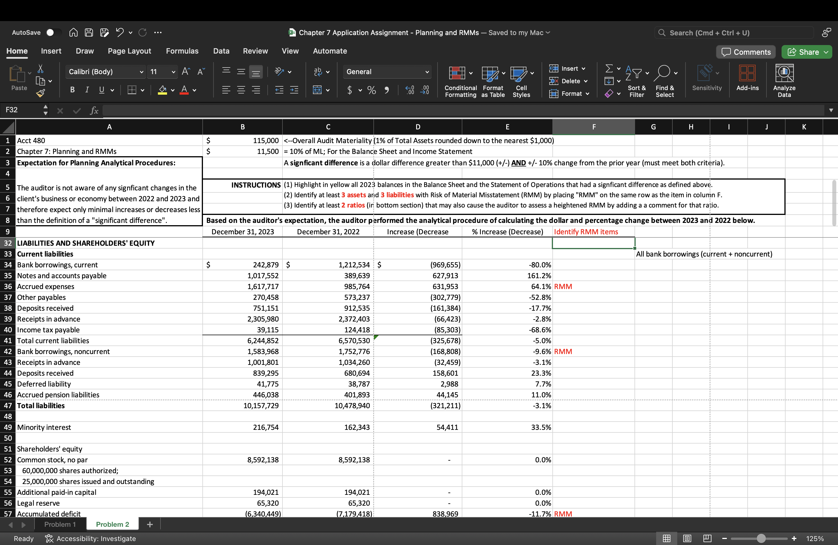Click the Share button
This screenshot has height=545, width=838.
(806, 52)
